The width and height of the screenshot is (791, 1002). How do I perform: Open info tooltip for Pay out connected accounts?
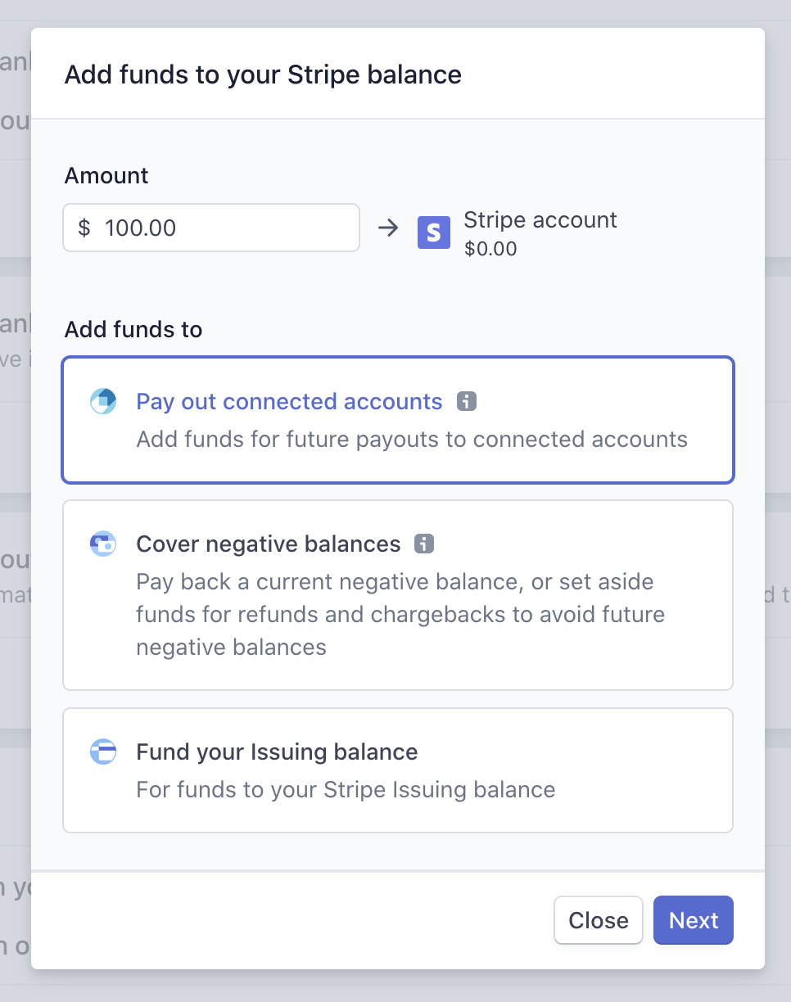[467, 402]
